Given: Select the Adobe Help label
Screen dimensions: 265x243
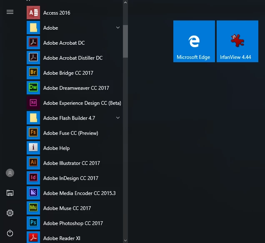Looking at the screenshot, I should 56,148.
